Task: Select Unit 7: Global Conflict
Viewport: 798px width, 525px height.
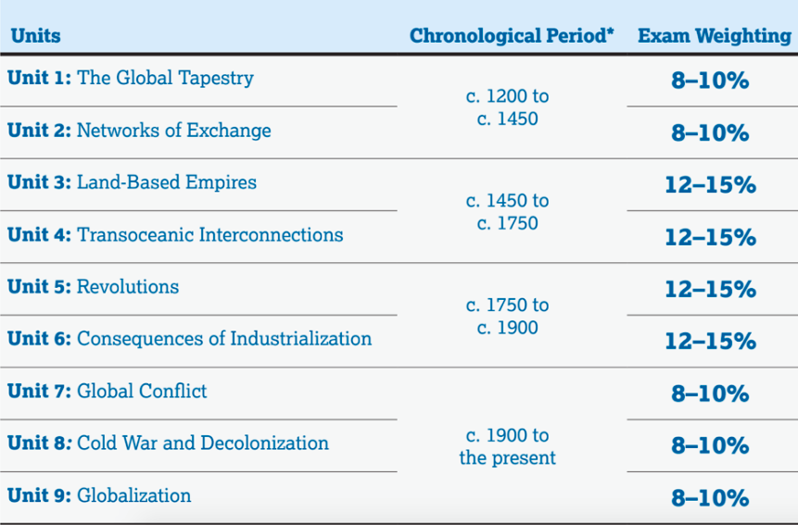Action: (107, 392)
